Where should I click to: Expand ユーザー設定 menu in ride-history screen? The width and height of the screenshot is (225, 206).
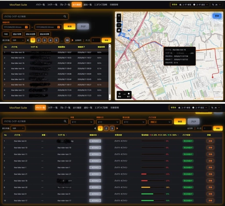click(201, 5)
